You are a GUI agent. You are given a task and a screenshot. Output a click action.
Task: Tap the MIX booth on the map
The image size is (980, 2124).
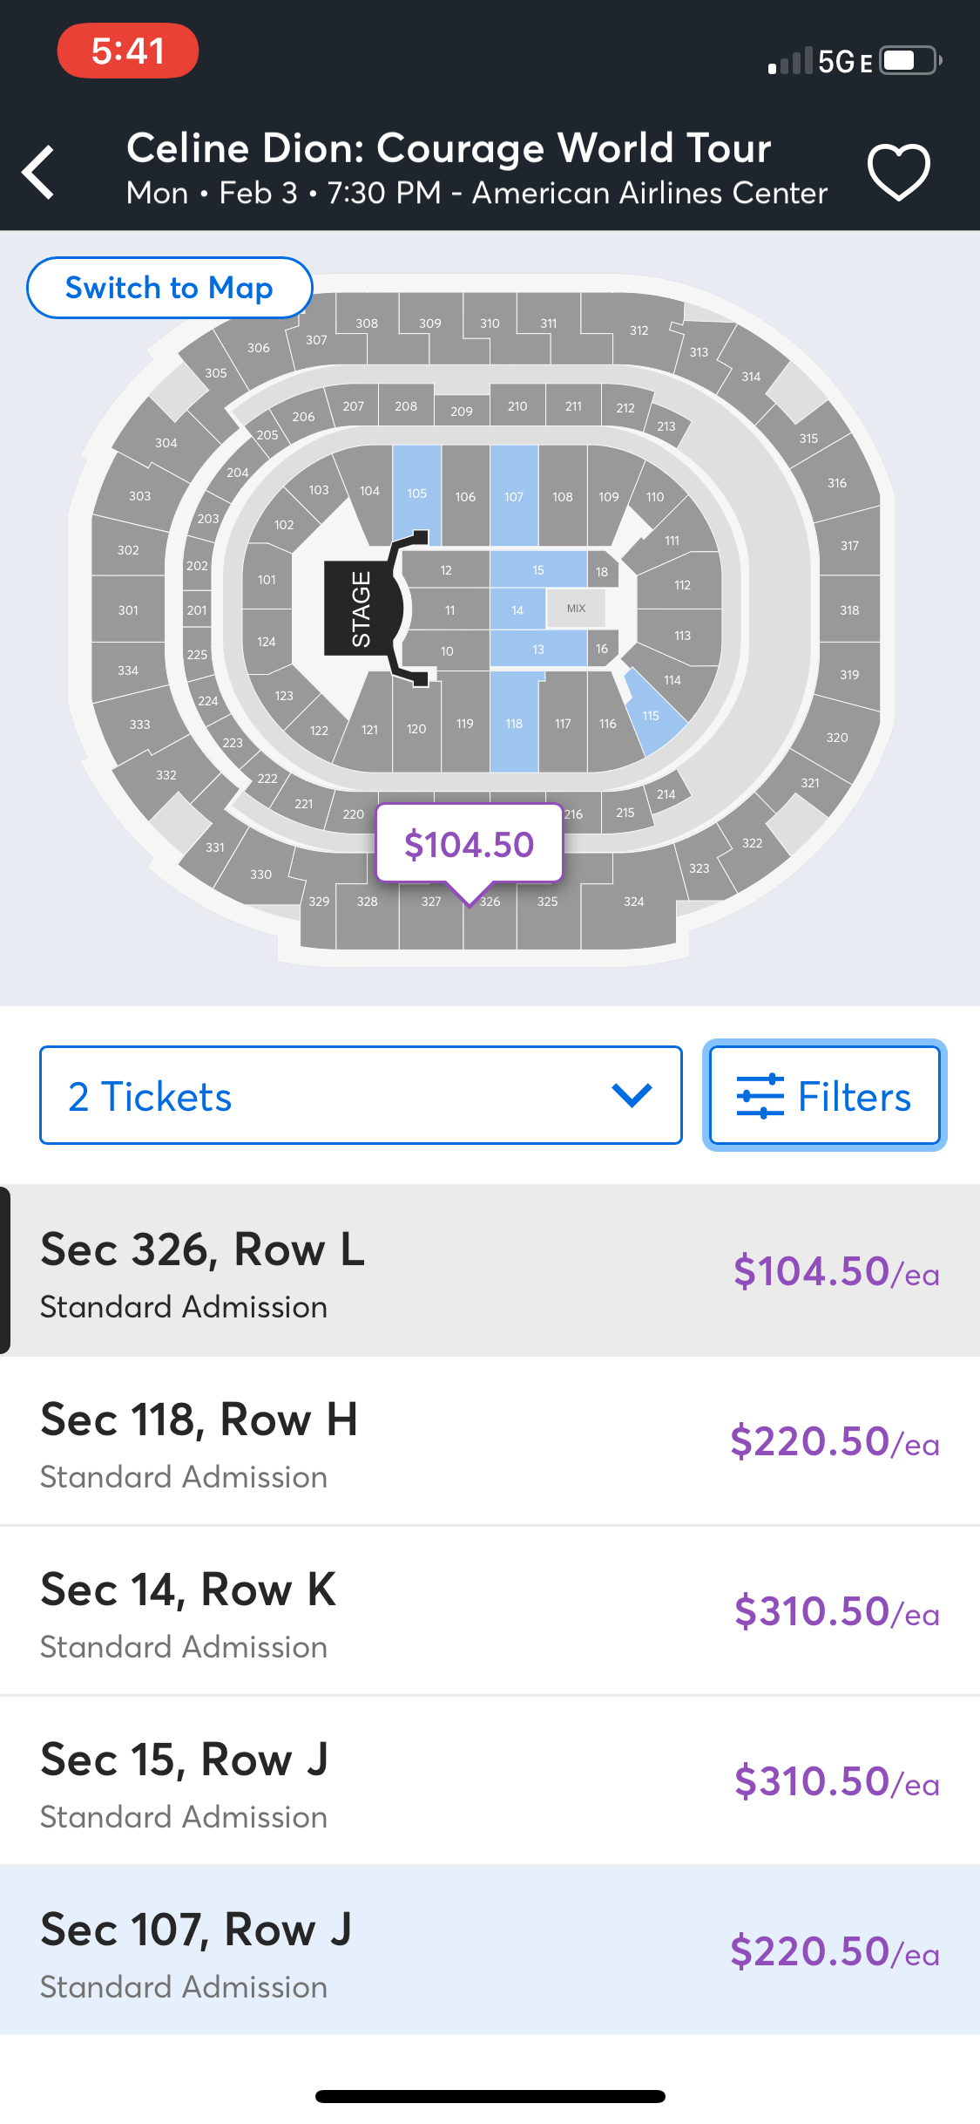[x=576, y=609]
